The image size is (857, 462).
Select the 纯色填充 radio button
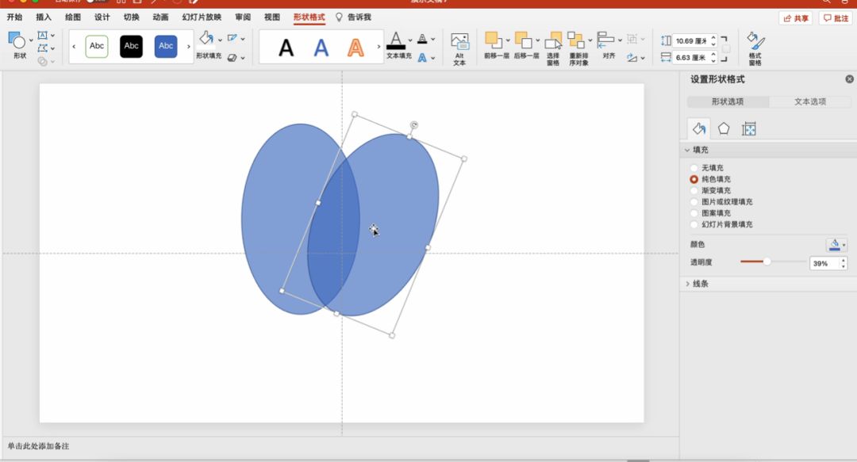(x=694, y=179)
